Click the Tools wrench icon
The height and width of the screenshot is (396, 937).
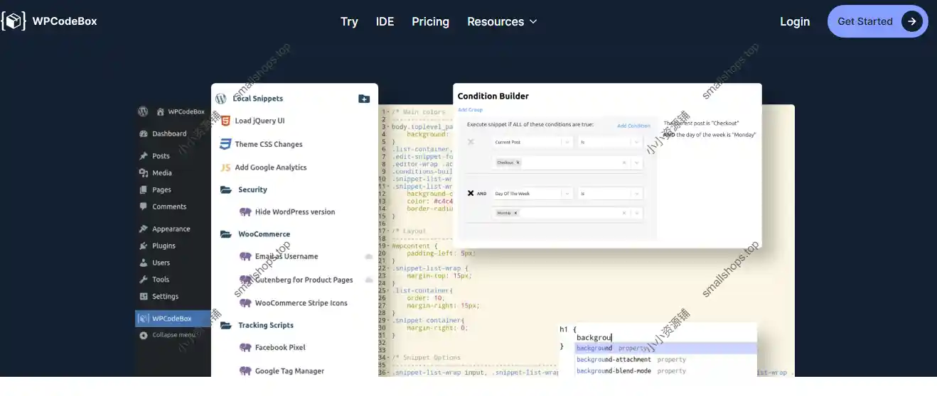[x=144, y=280]
